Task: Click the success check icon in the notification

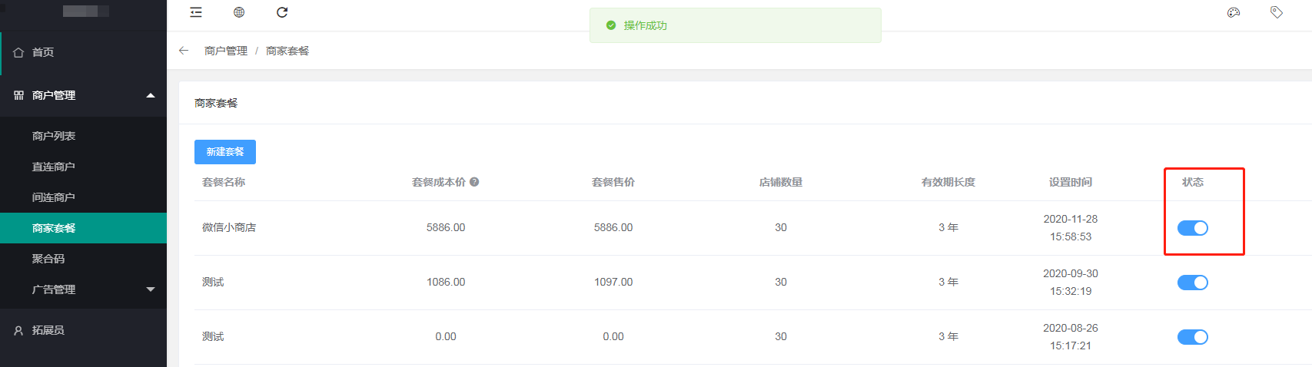Action: point(611,25)
